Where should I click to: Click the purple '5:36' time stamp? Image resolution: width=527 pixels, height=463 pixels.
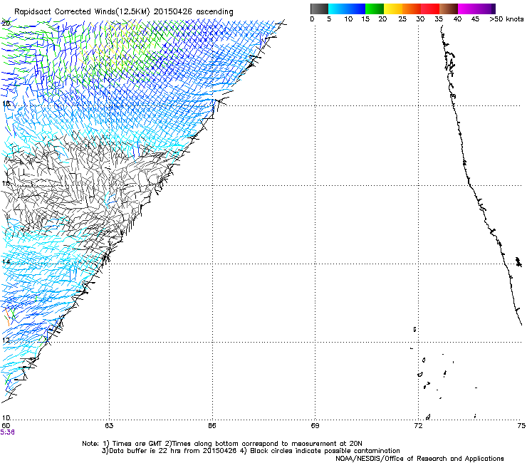(x=7, y=432)
